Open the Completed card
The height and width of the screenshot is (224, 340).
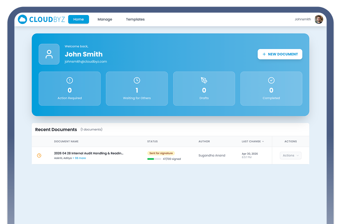271,89
